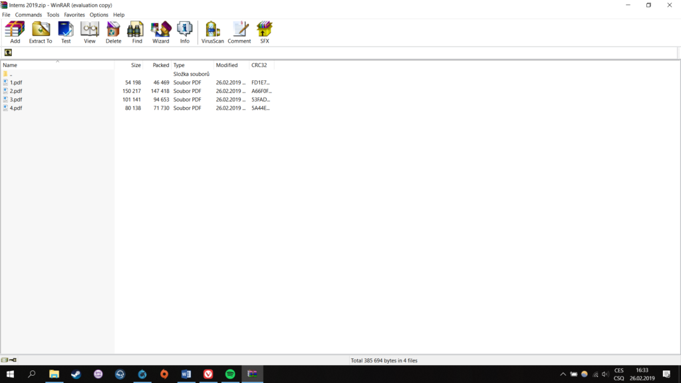Open Vivaldi browser from the taskbar
Image resolution: width=681 pixels, height=383 pixels.
pos(208,374)
